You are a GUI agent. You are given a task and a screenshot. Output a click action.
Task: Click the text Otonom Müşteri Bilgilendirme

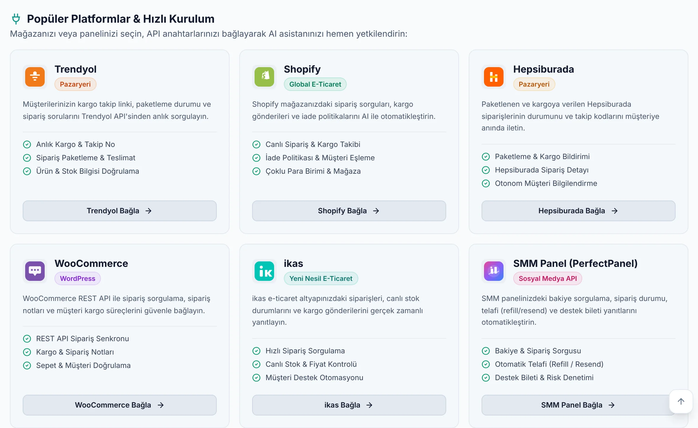(x=546, y=183)
